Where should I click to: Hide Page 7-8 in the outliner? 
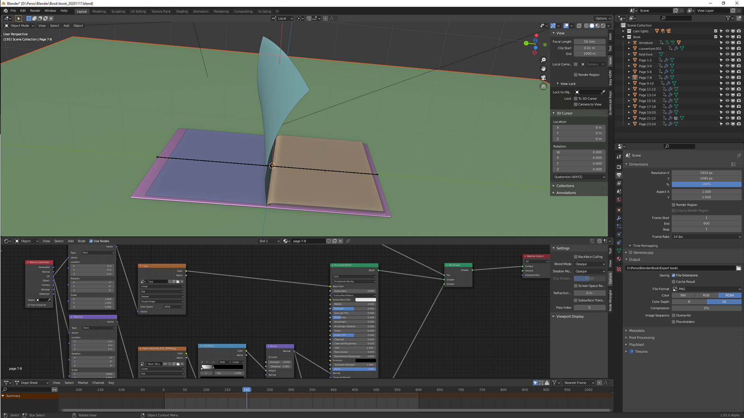pos(727,77)
